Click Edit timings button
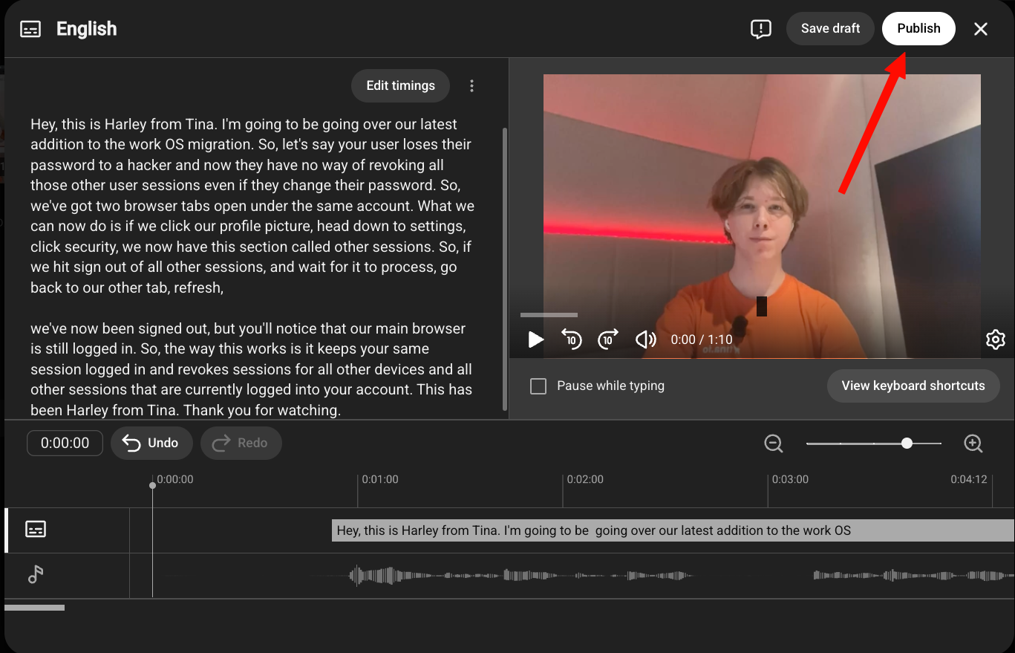Viewport: 1015px width, 653px height. tap(400, 85)
